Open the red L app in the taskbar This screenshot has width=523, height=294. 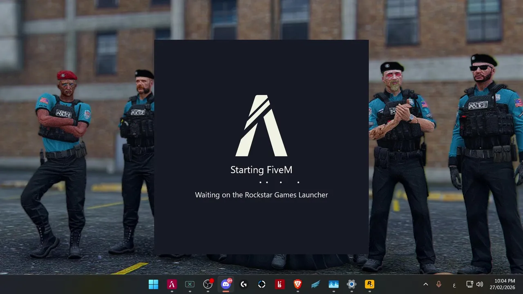(280, 284)
